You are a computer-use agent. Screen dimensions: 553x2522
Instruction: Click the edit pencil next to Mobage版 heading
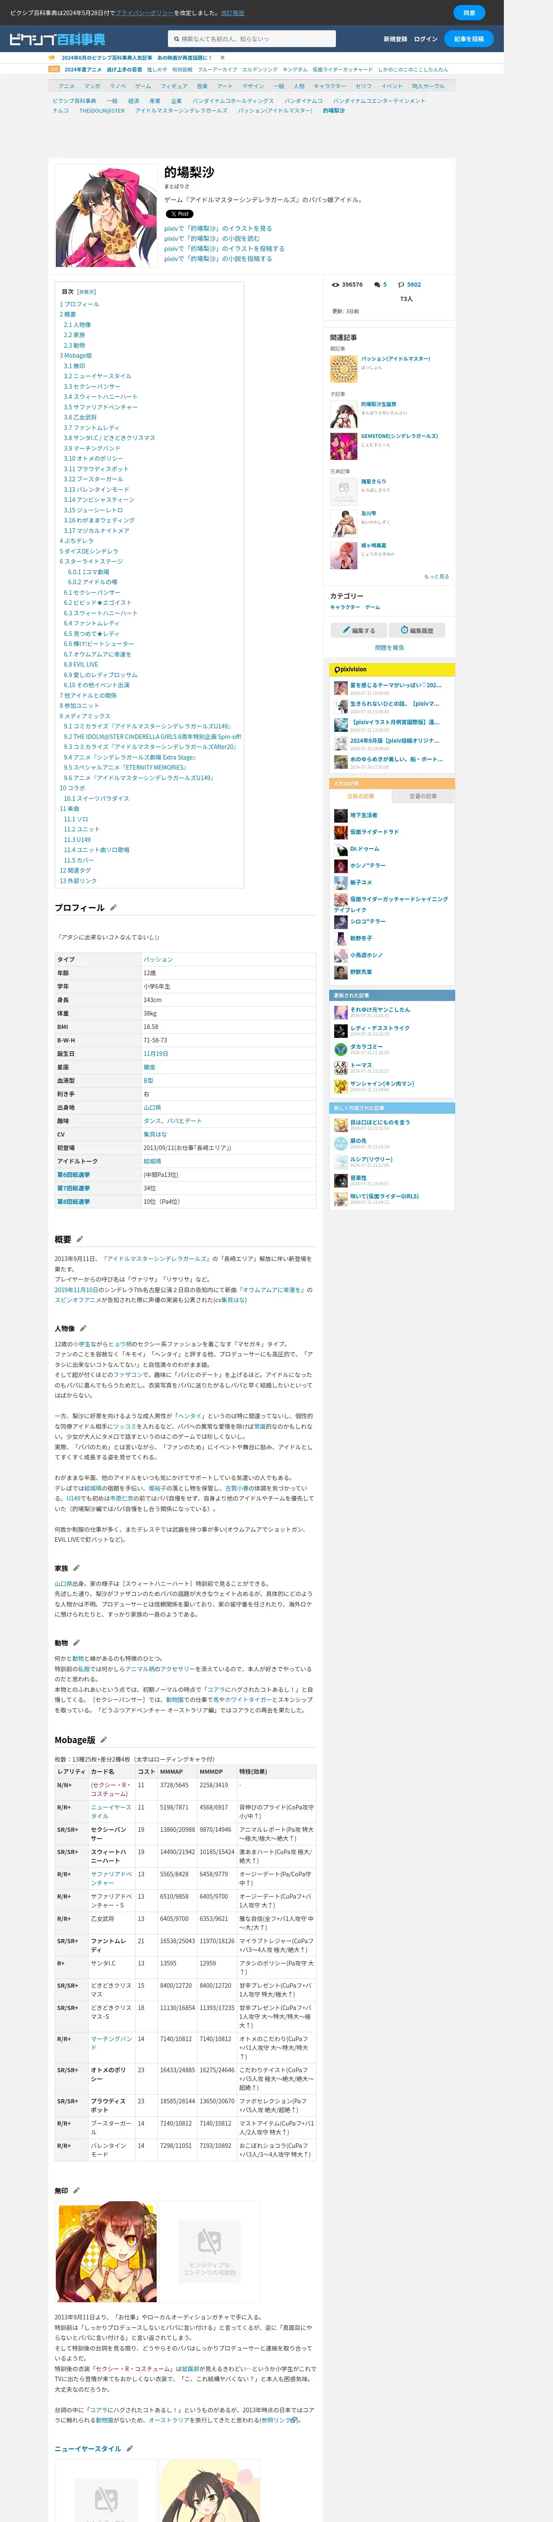(x=104, y=1740)
